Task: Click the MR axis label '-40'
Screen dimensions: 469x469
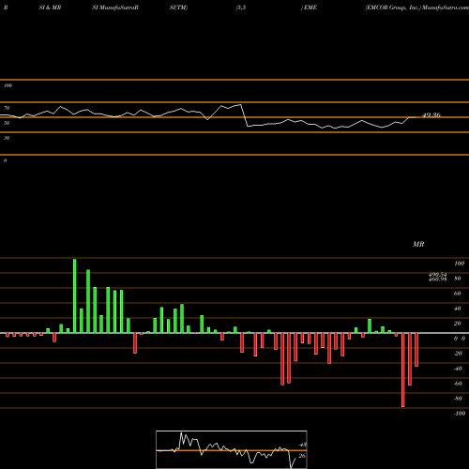Action: [x=458, y=369]
